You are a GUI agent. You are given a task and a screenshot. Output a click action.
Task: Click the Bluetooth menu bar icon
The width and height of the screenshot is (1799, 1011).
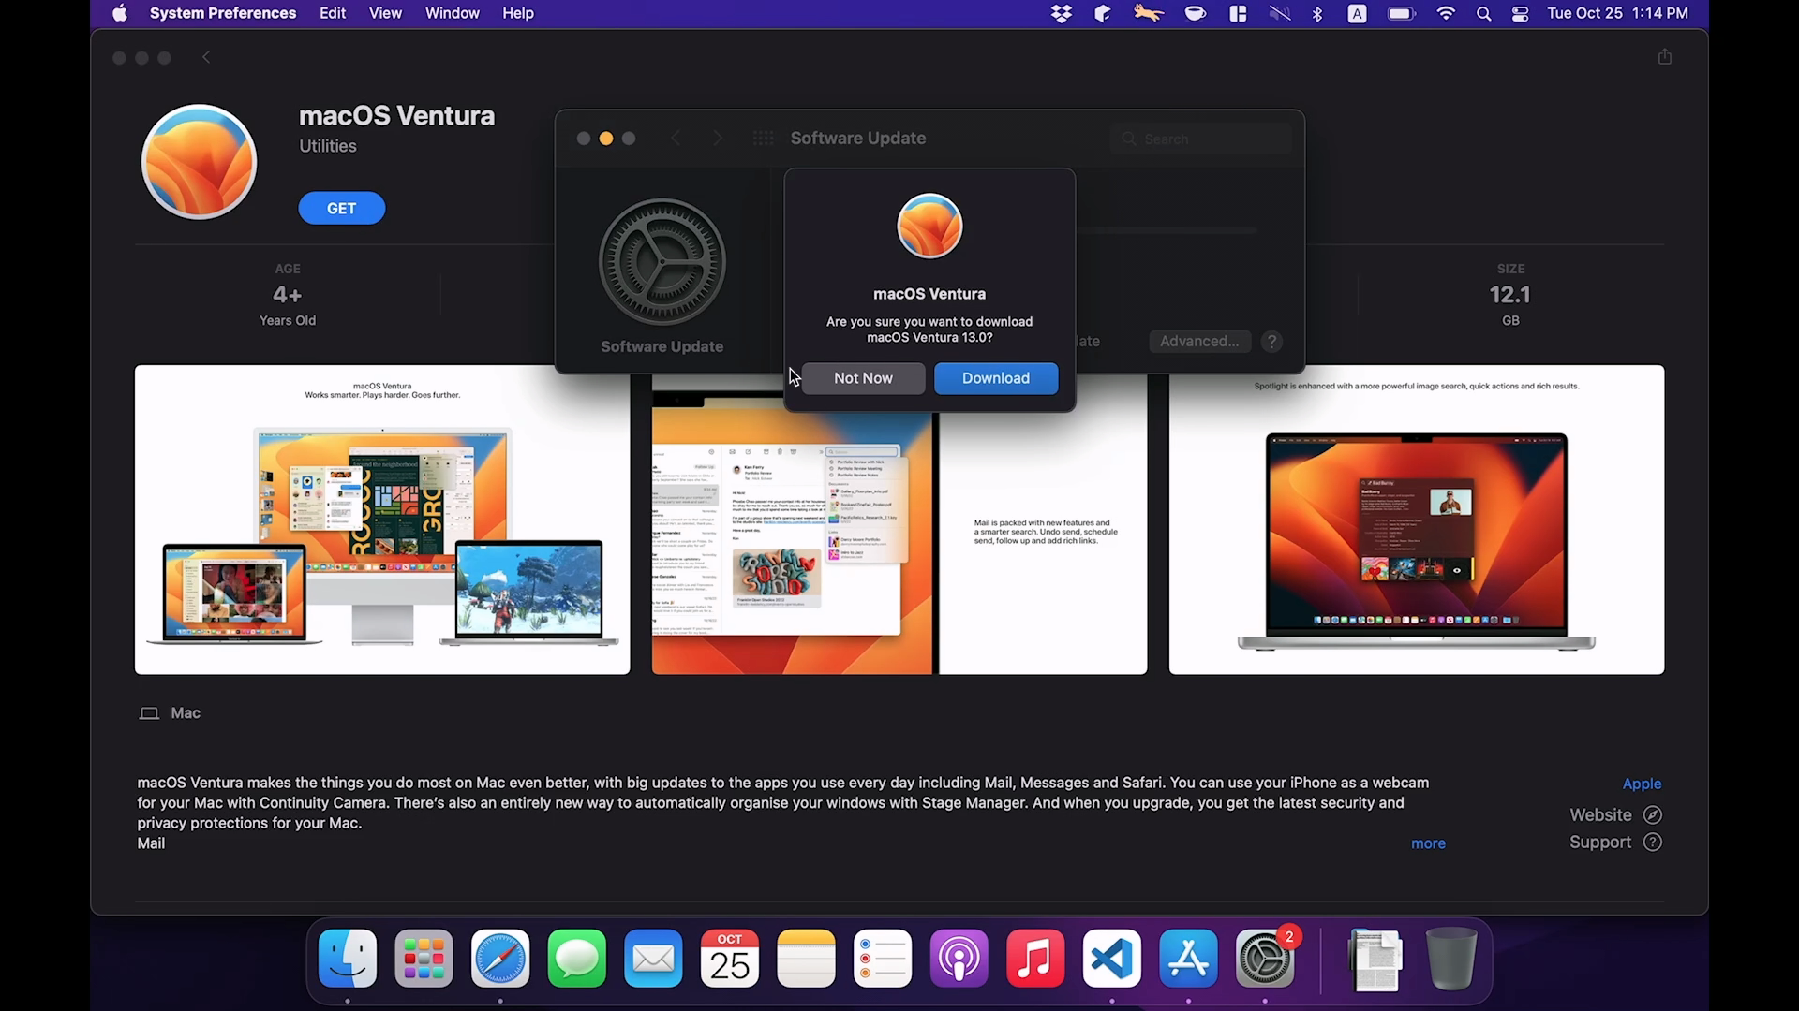(x=1317, y=13)
